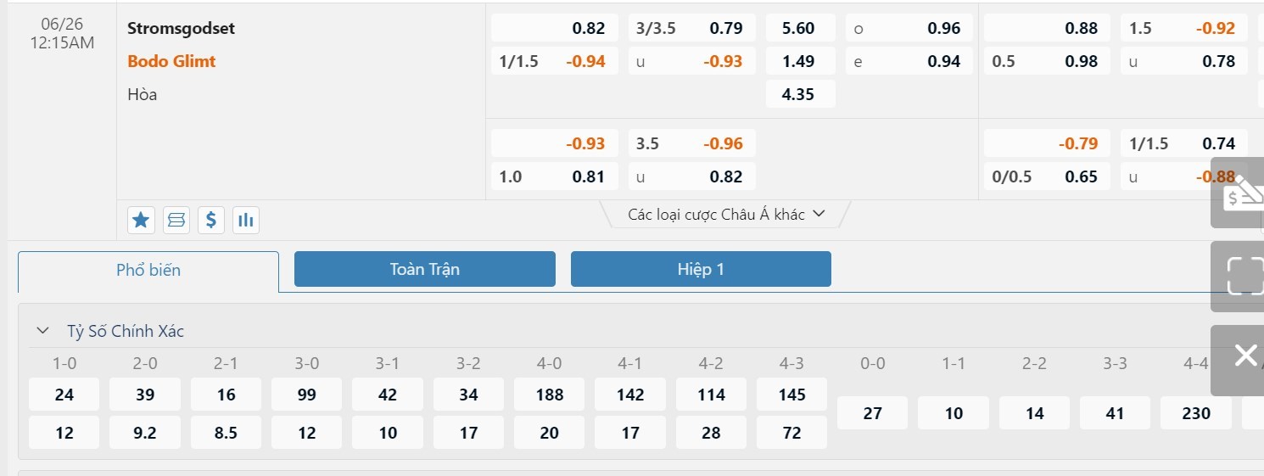Expand Các loại cược Châu Á khác

click(x=726, y=215)
